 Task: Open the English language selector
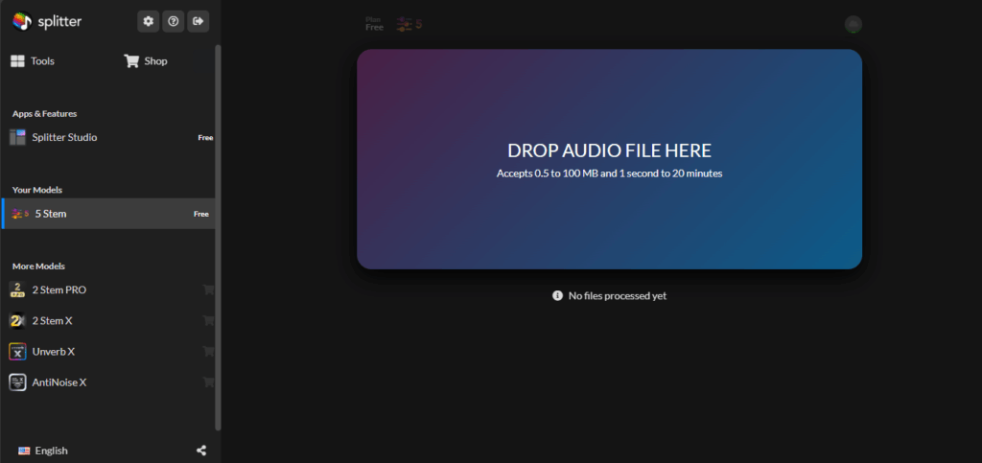43,451
